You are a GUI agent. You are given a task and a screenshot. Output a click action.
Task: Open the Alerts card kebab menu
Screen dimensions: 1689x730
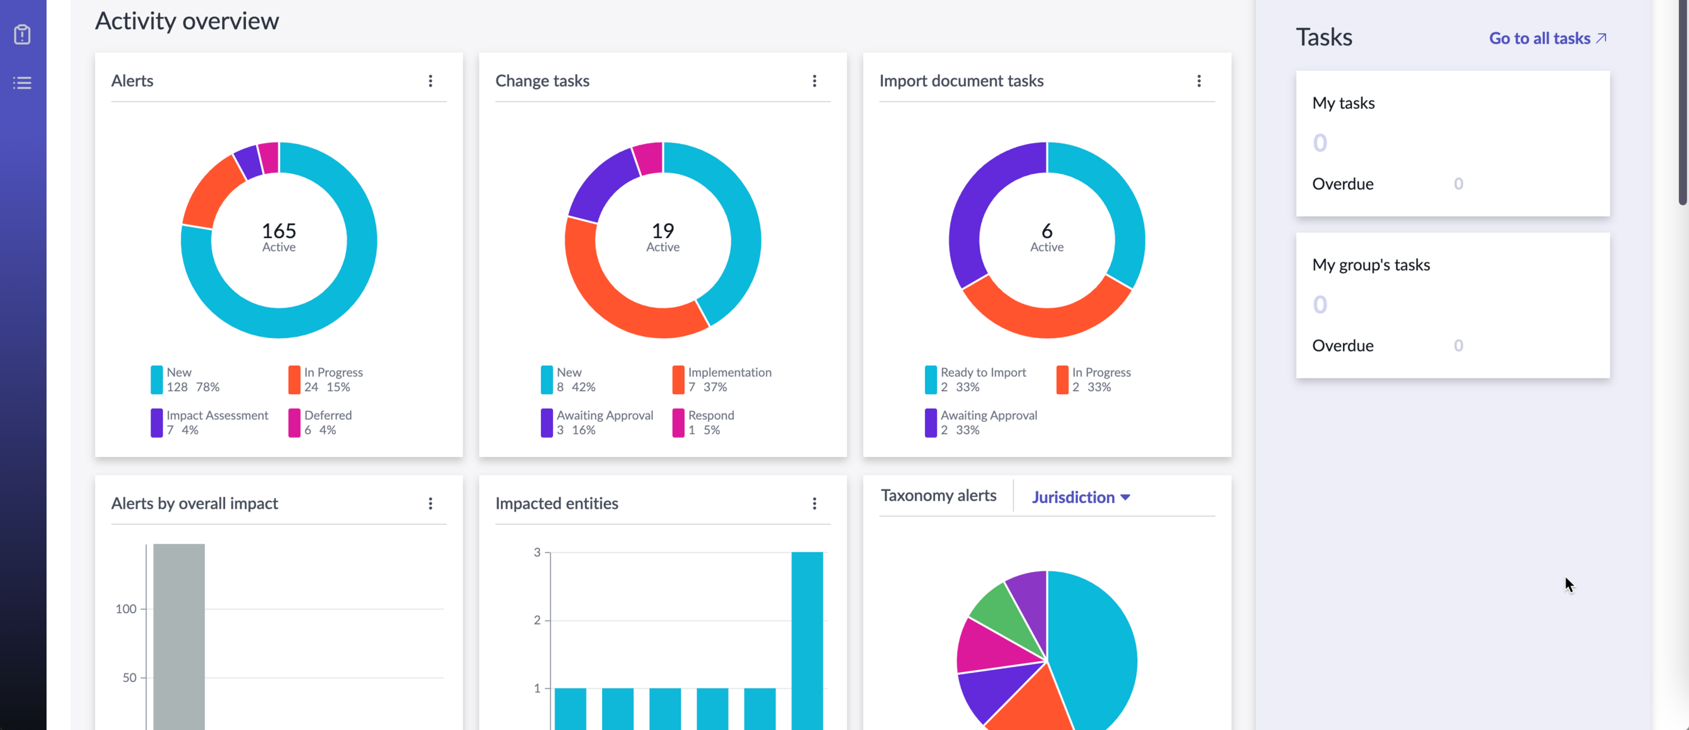click(431, 81)
